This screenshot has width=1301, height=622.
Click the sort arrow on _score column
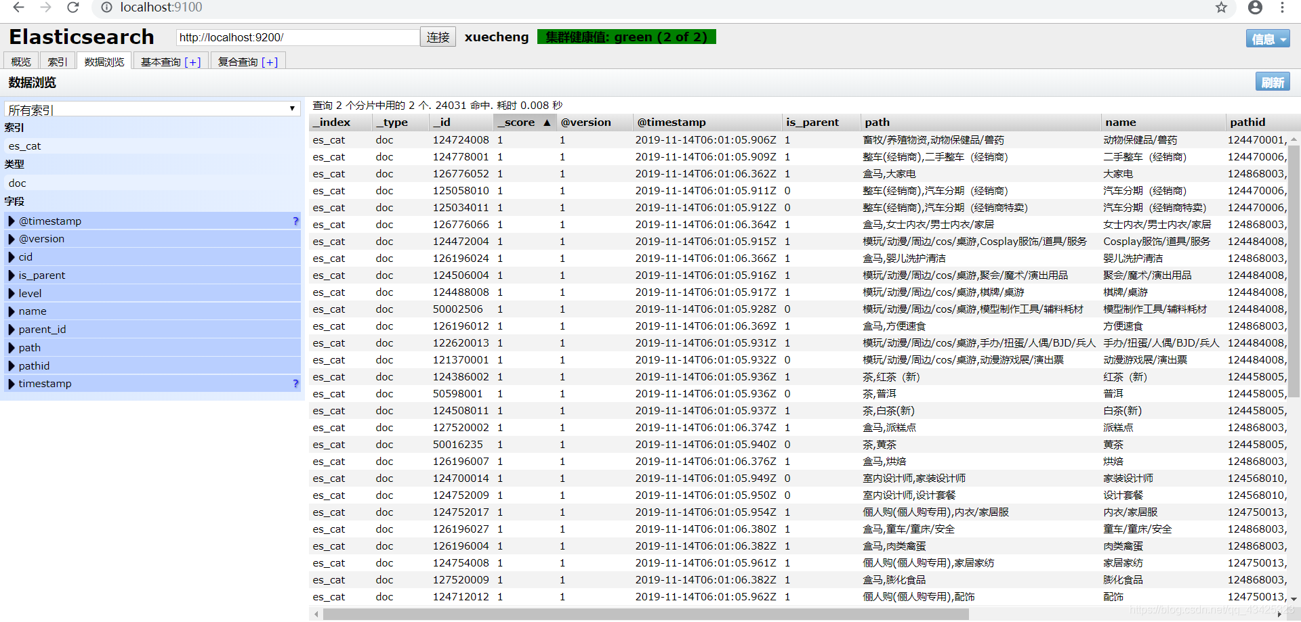click(x=547, y=123)
